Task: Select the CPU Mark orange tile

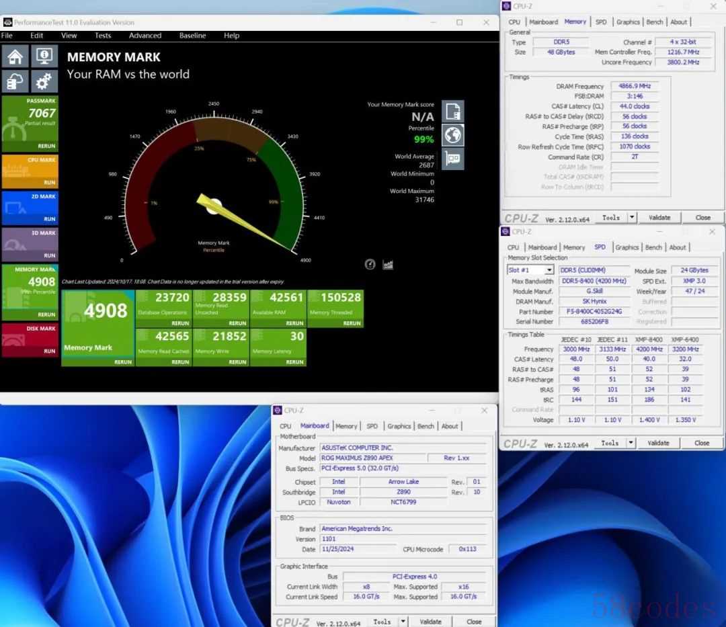Action: tap(30, 171)
